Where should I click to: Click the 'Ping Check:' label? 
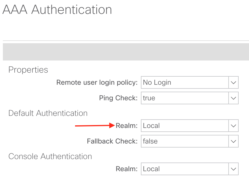point(118,98)
